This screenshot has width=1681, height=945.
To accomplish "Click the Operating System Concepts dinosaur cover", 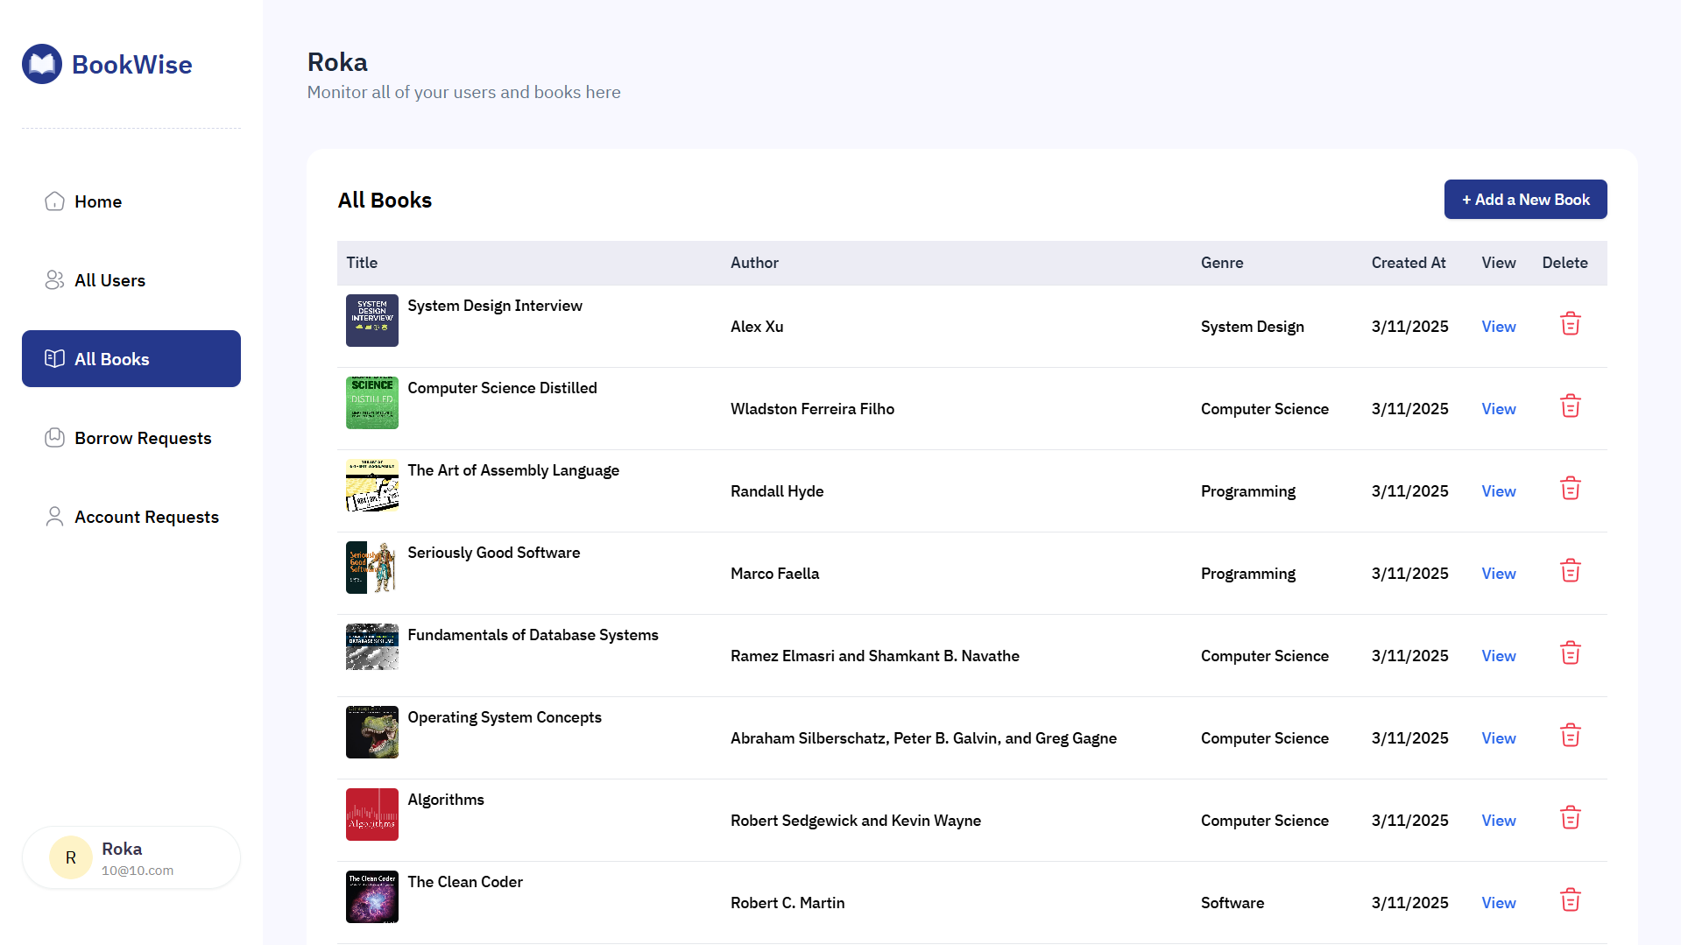I will pyautogui.click(x=371, y=731).
